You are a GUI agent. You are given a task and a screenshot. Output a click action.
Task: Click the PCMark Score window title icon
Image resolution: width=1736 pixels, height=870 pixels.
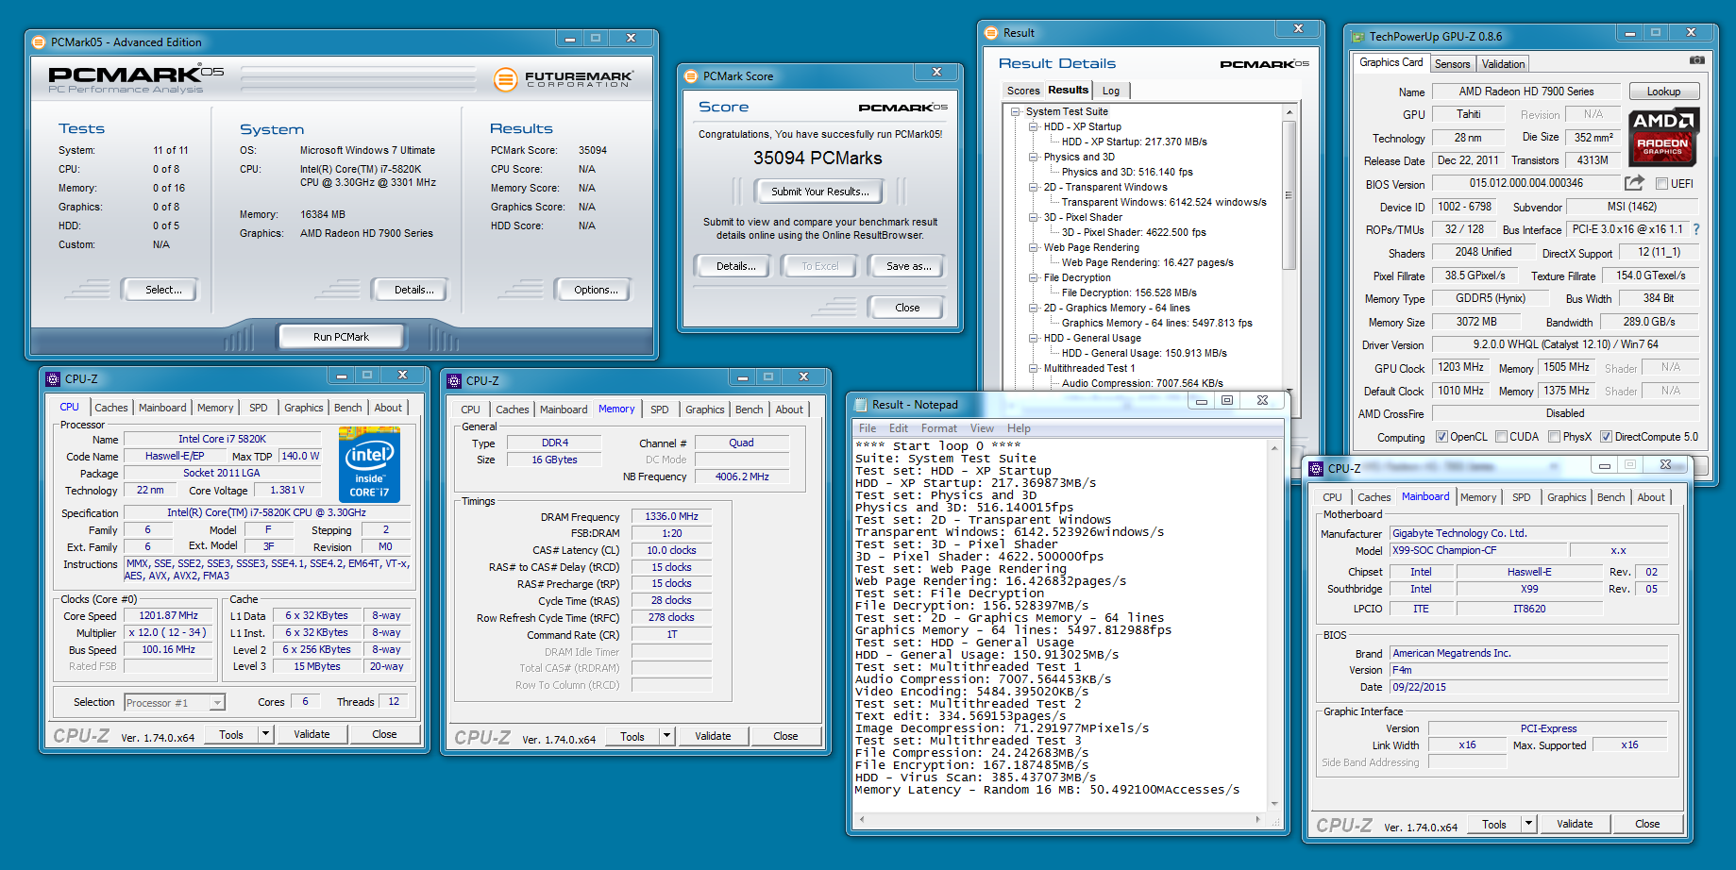[x=691, y=76]
